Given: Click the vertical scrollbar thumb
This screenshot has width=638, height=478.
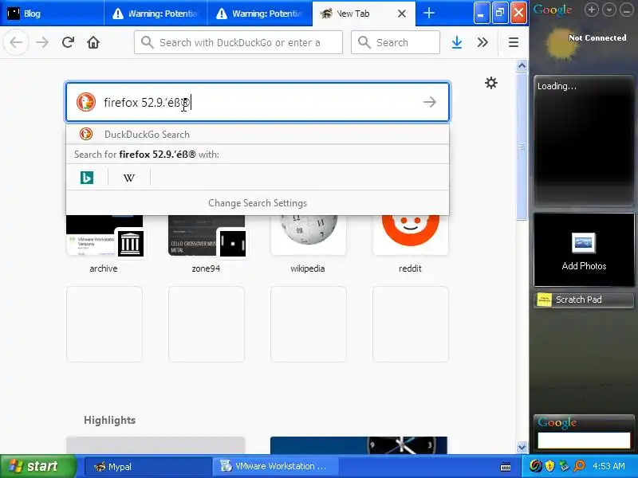Looking at the screenshot, I should [522, 147].
